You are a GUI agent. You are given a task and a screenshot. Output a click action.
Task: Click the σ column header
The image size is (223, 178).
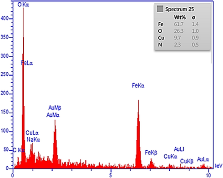[193, 18]
